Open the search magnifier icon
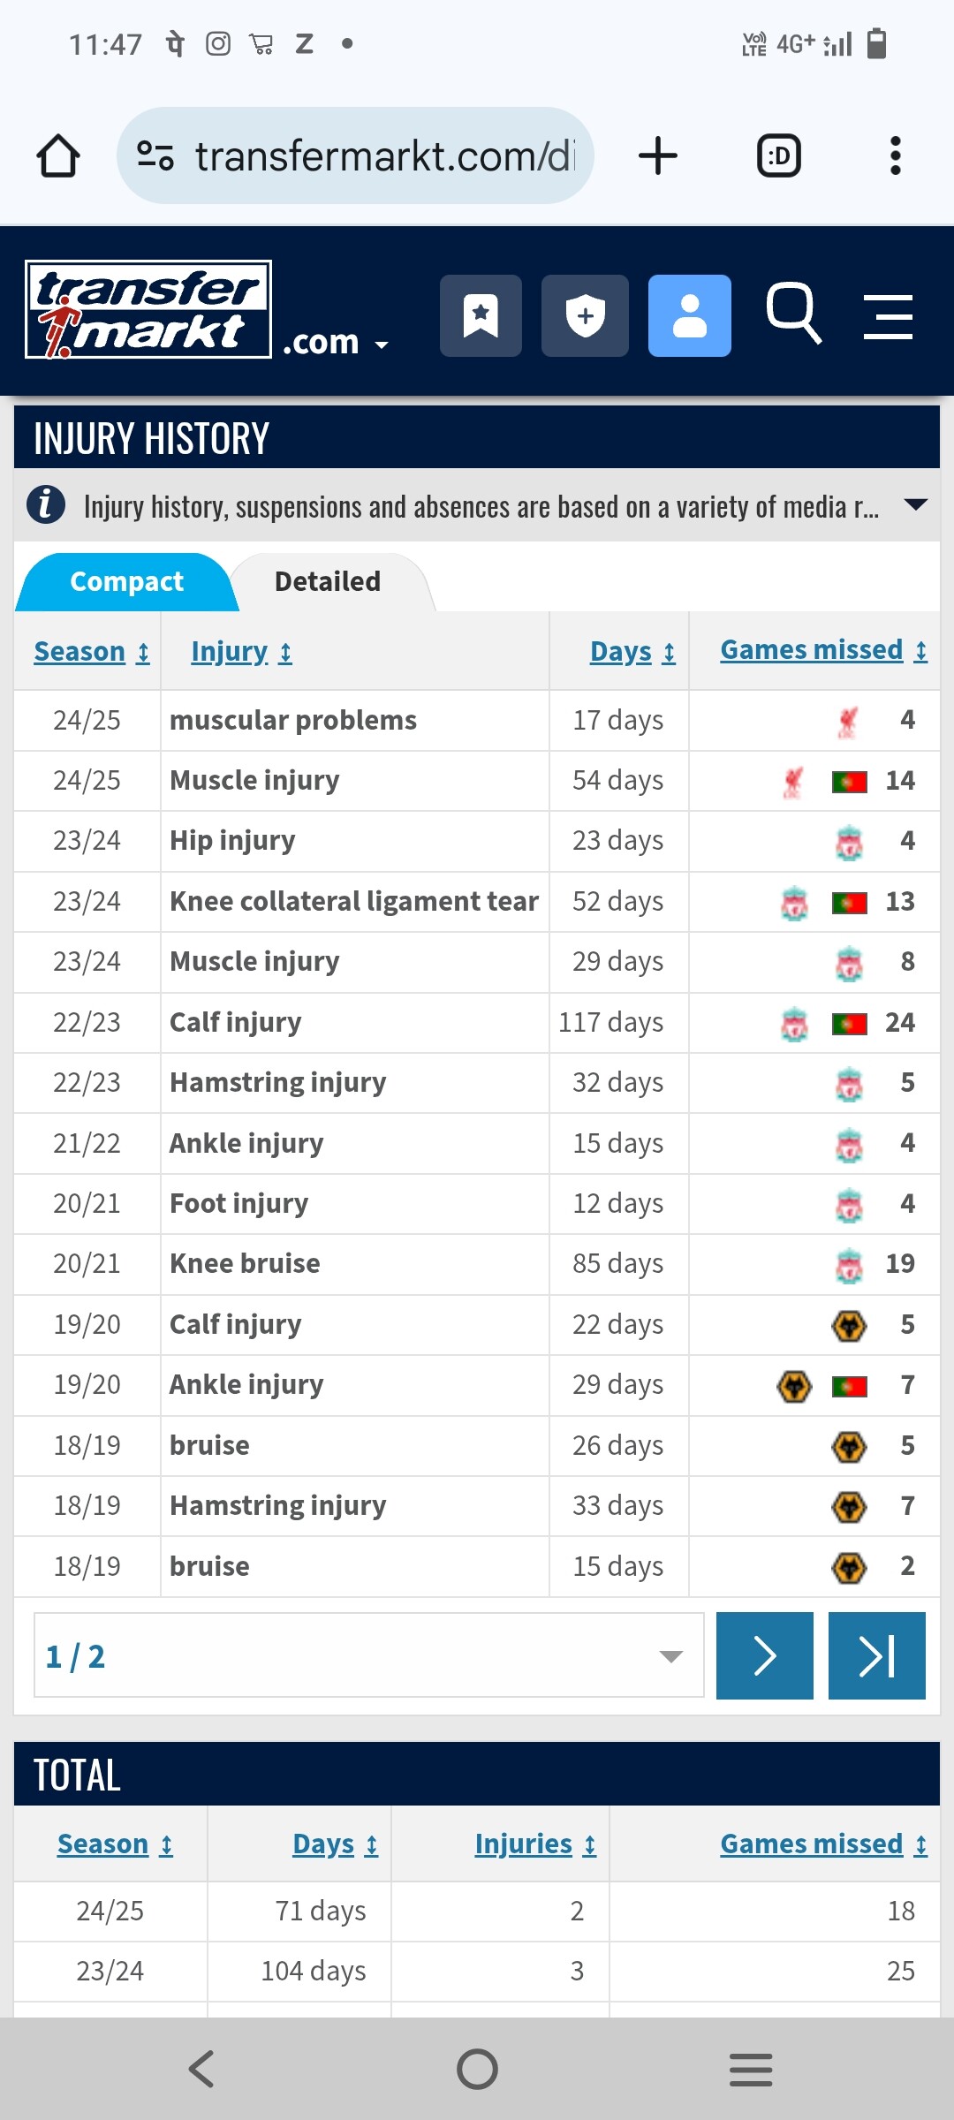 pos(793,313)
